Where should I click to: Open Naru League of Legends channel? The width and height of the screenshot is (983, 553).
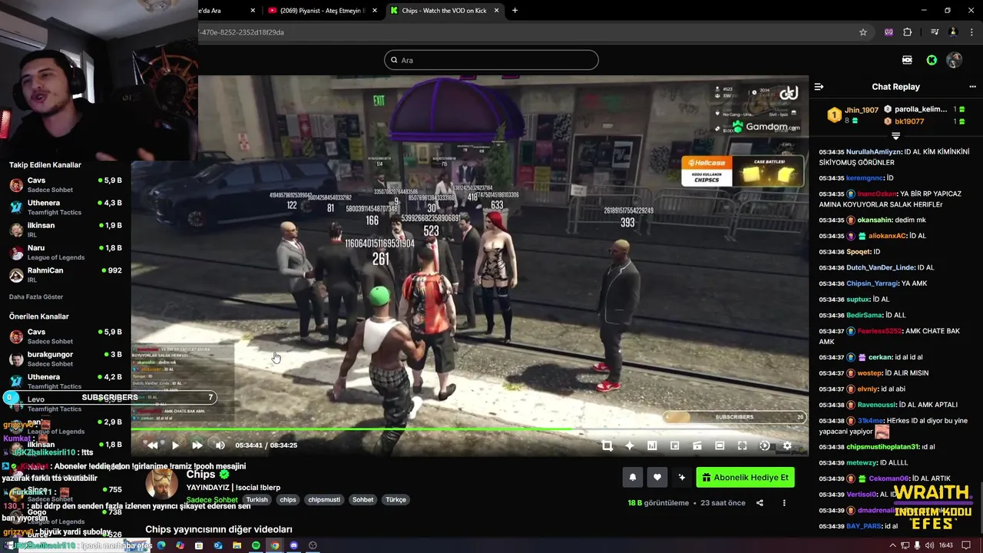pos(65,252)
